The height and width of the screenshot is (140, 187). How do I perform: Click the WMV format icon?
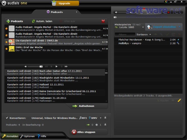93,118
